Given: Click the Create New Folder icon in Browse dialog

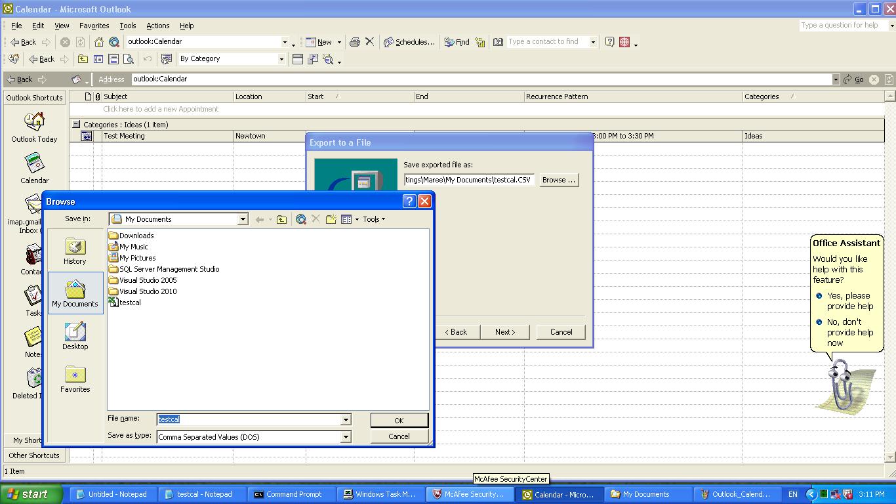Looking at the screenshot, I should pyautogui.click(x=331, y=219).
